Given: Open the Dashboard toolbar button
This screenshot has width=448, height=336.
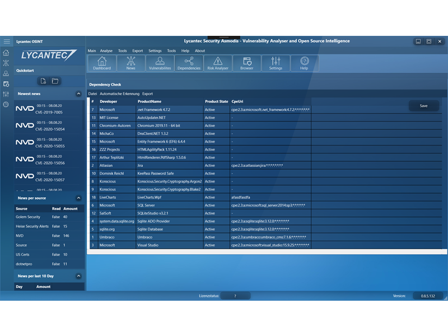Looking at the screenshot, I should [x=102, y=63].
